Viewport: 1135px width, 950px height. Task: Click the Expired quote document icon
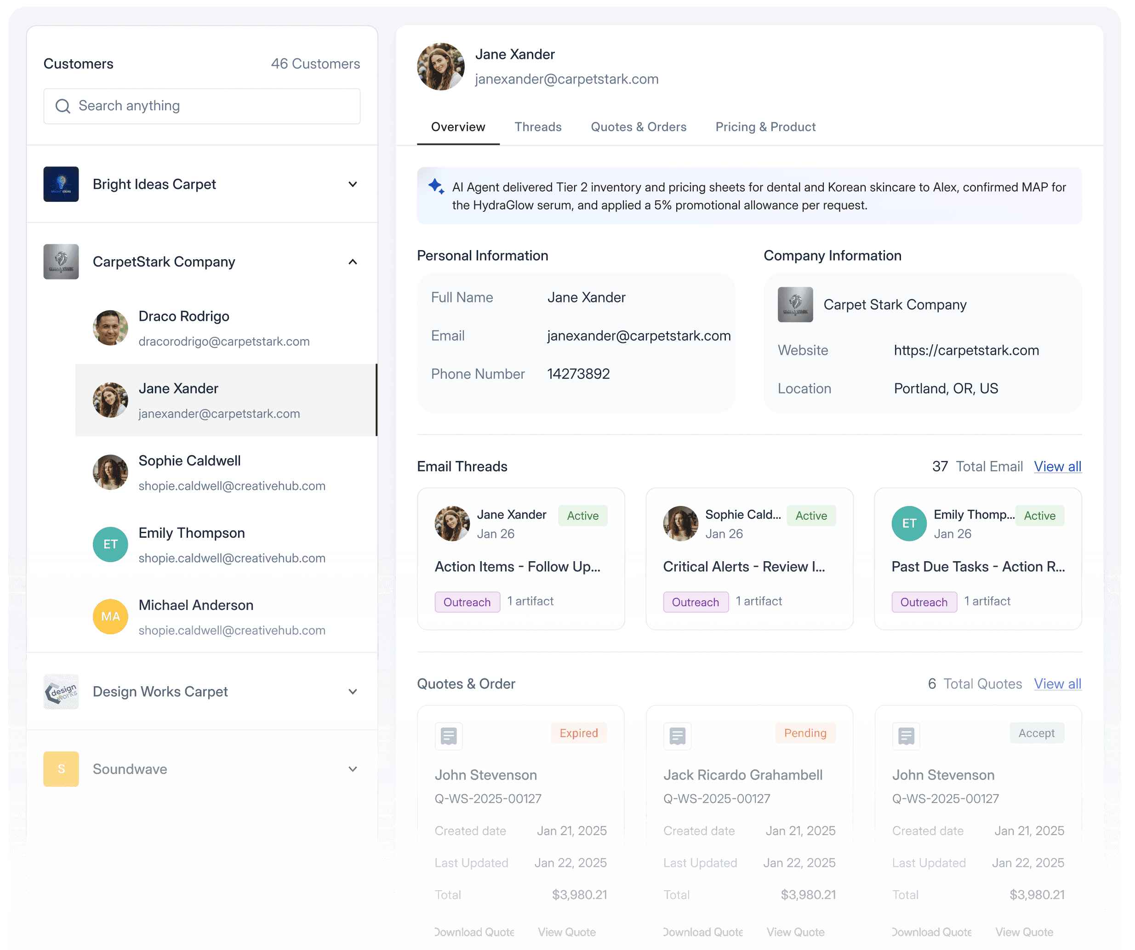449,735
